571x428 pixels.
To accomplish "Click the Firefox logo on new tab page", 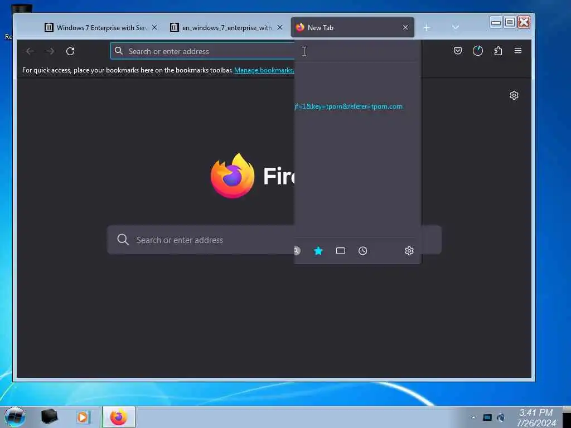I will click(x=233, y=176).
